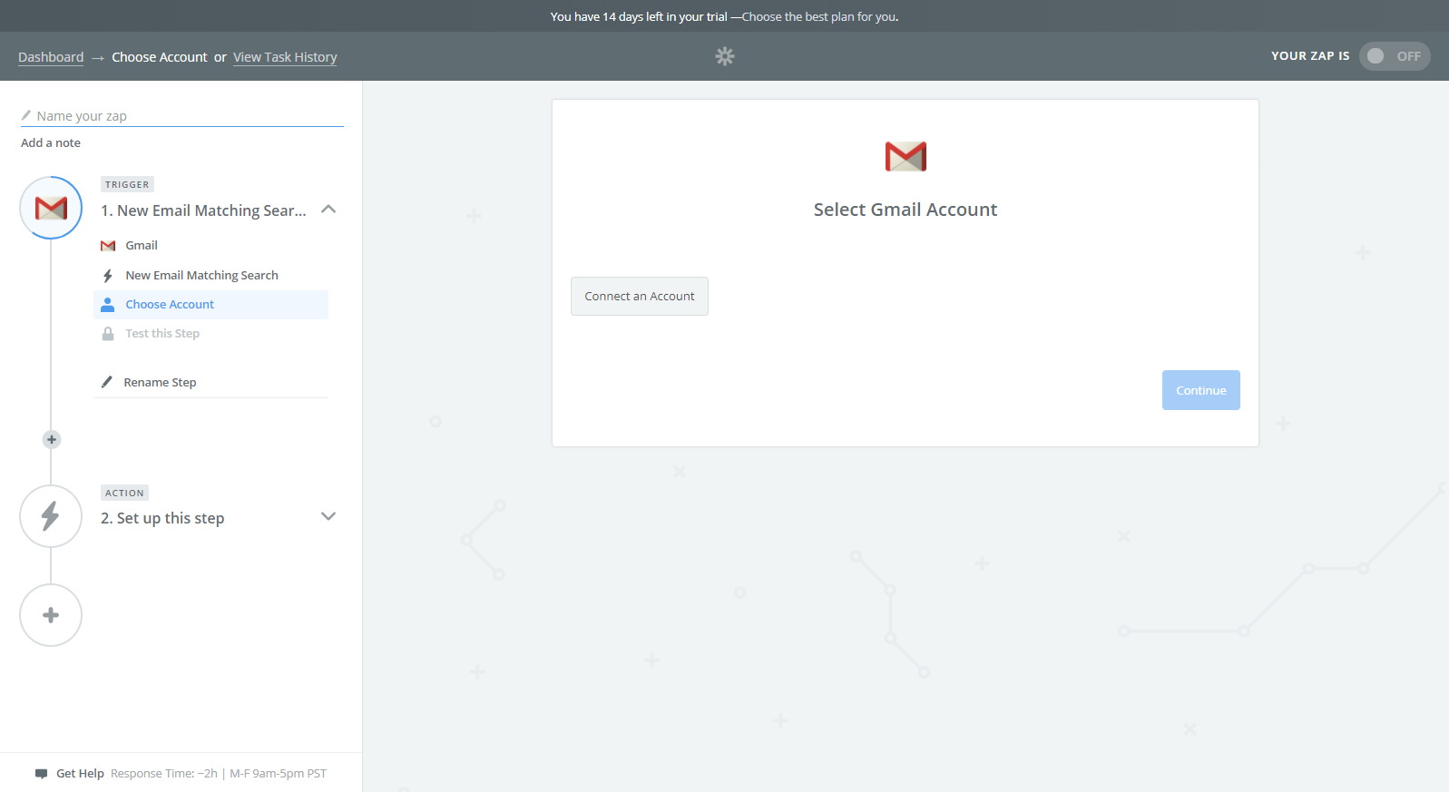Click the lock icon beside Test this Step
1449x792 pixels.
tap(108, 334)
